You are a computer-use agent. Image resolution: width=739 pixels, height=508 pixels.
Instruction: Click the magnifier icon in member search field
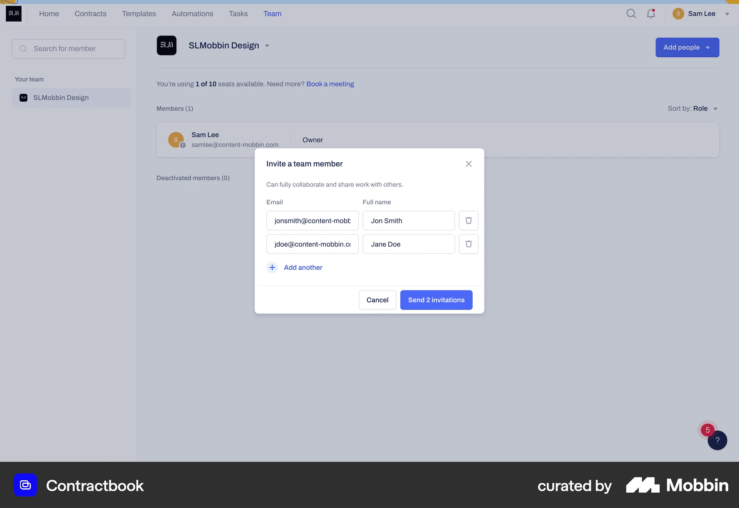[x=23, y=48]
